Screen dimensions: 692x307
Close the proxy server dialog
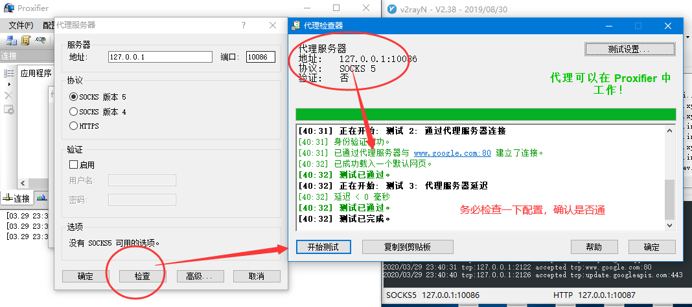click(x=273, y=26)
